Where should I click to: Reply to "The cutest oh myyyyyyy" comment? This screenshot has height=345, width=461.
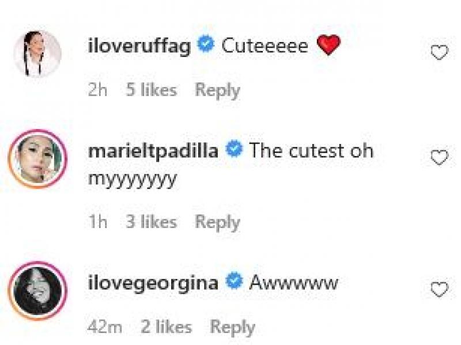(x=217, y=222)
